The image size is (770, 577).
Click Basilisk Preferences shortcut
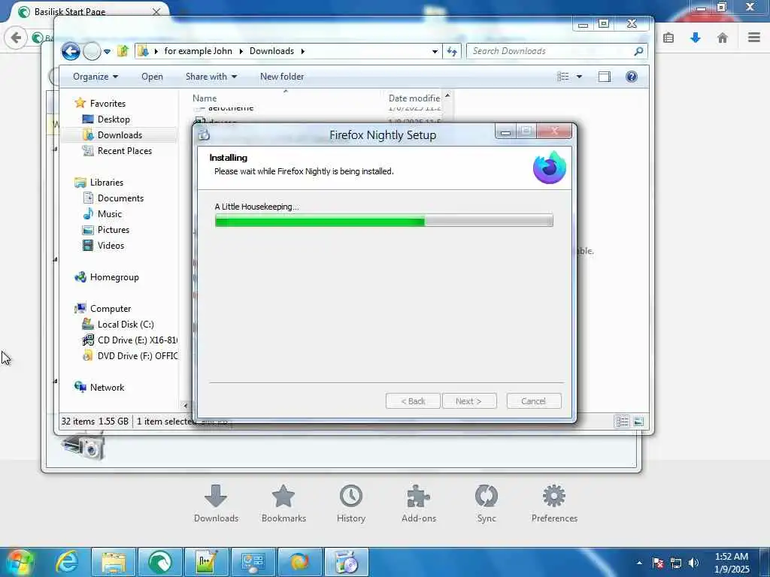click(x=554, y=504)
